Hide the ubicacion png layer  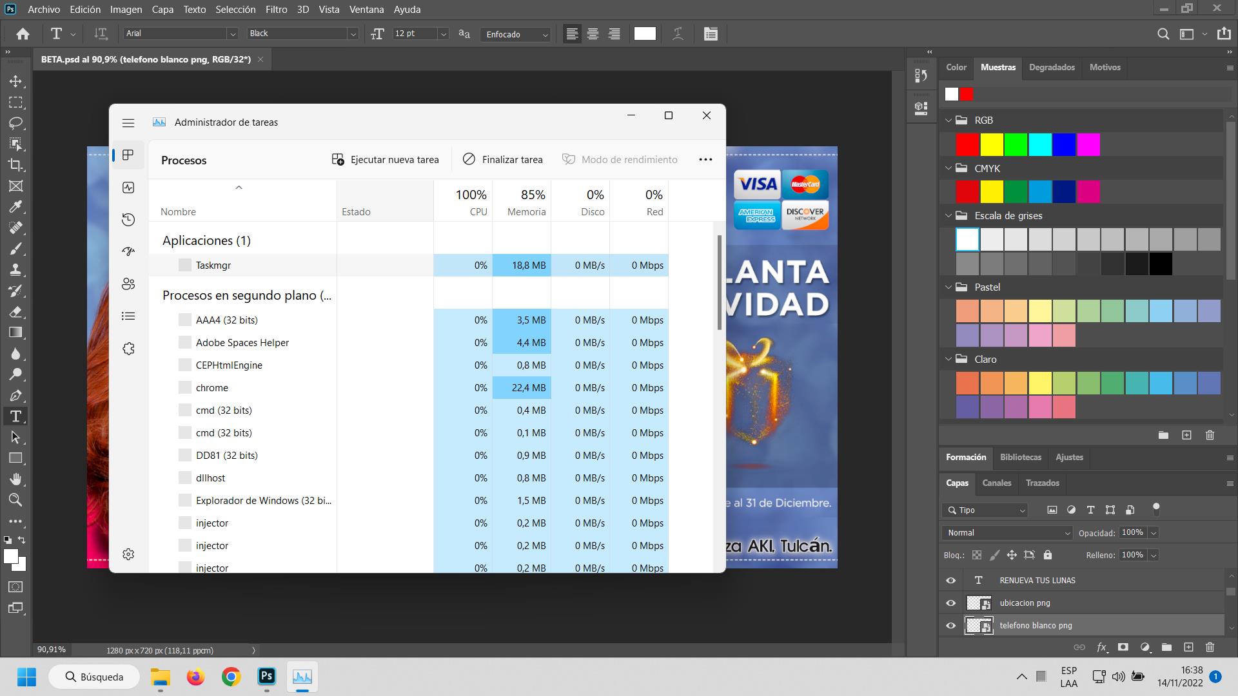coord(950,603)
